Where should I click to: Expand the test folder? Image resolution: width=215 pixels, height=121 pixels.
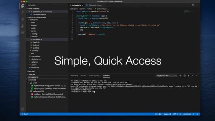coord(30,53)
